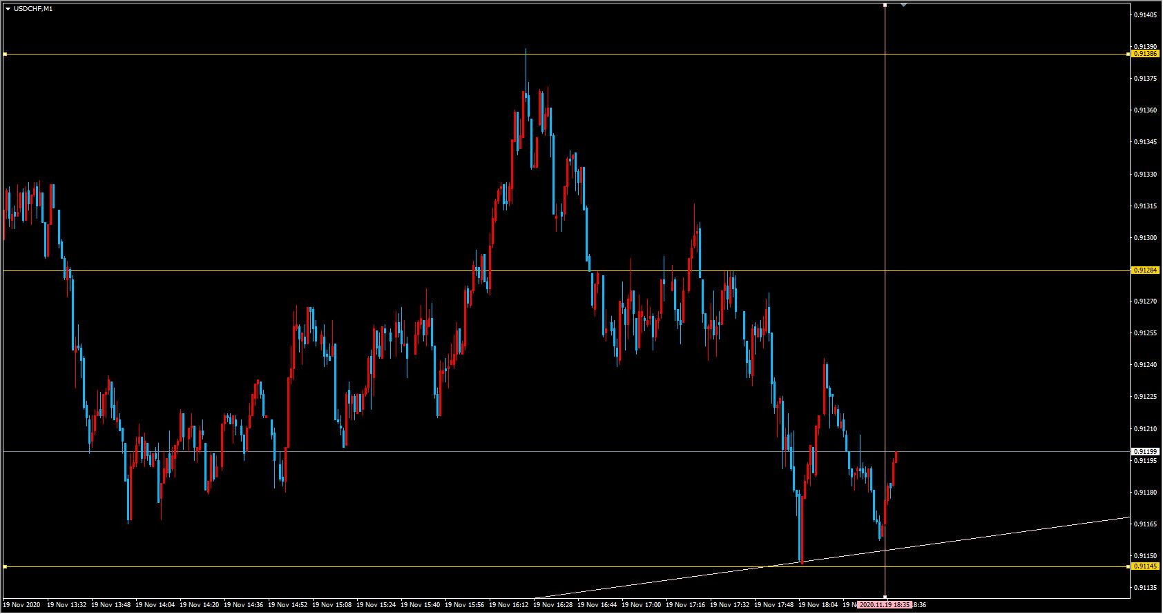Click the 0.91240 price scale value
Screen dimensions: 1163x614
tap(1145, 365)
